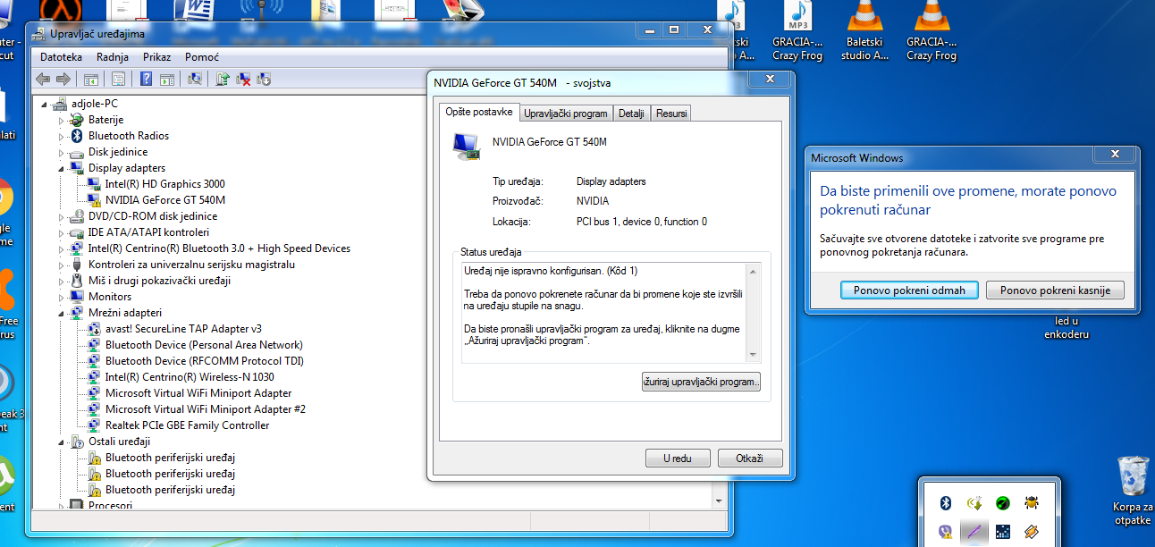Click the monitor icon in NVIDIA properties dialog

point(467,146)
